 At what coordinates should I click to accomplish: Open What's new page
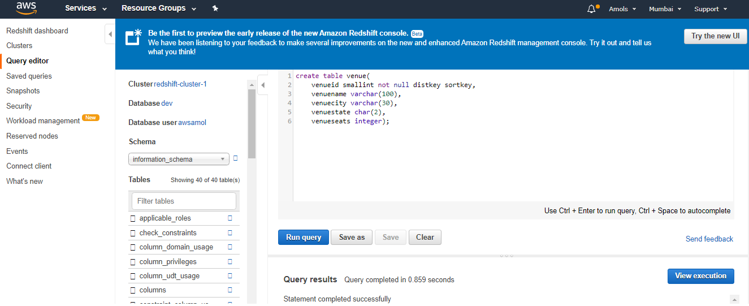(x=24, y=181)
